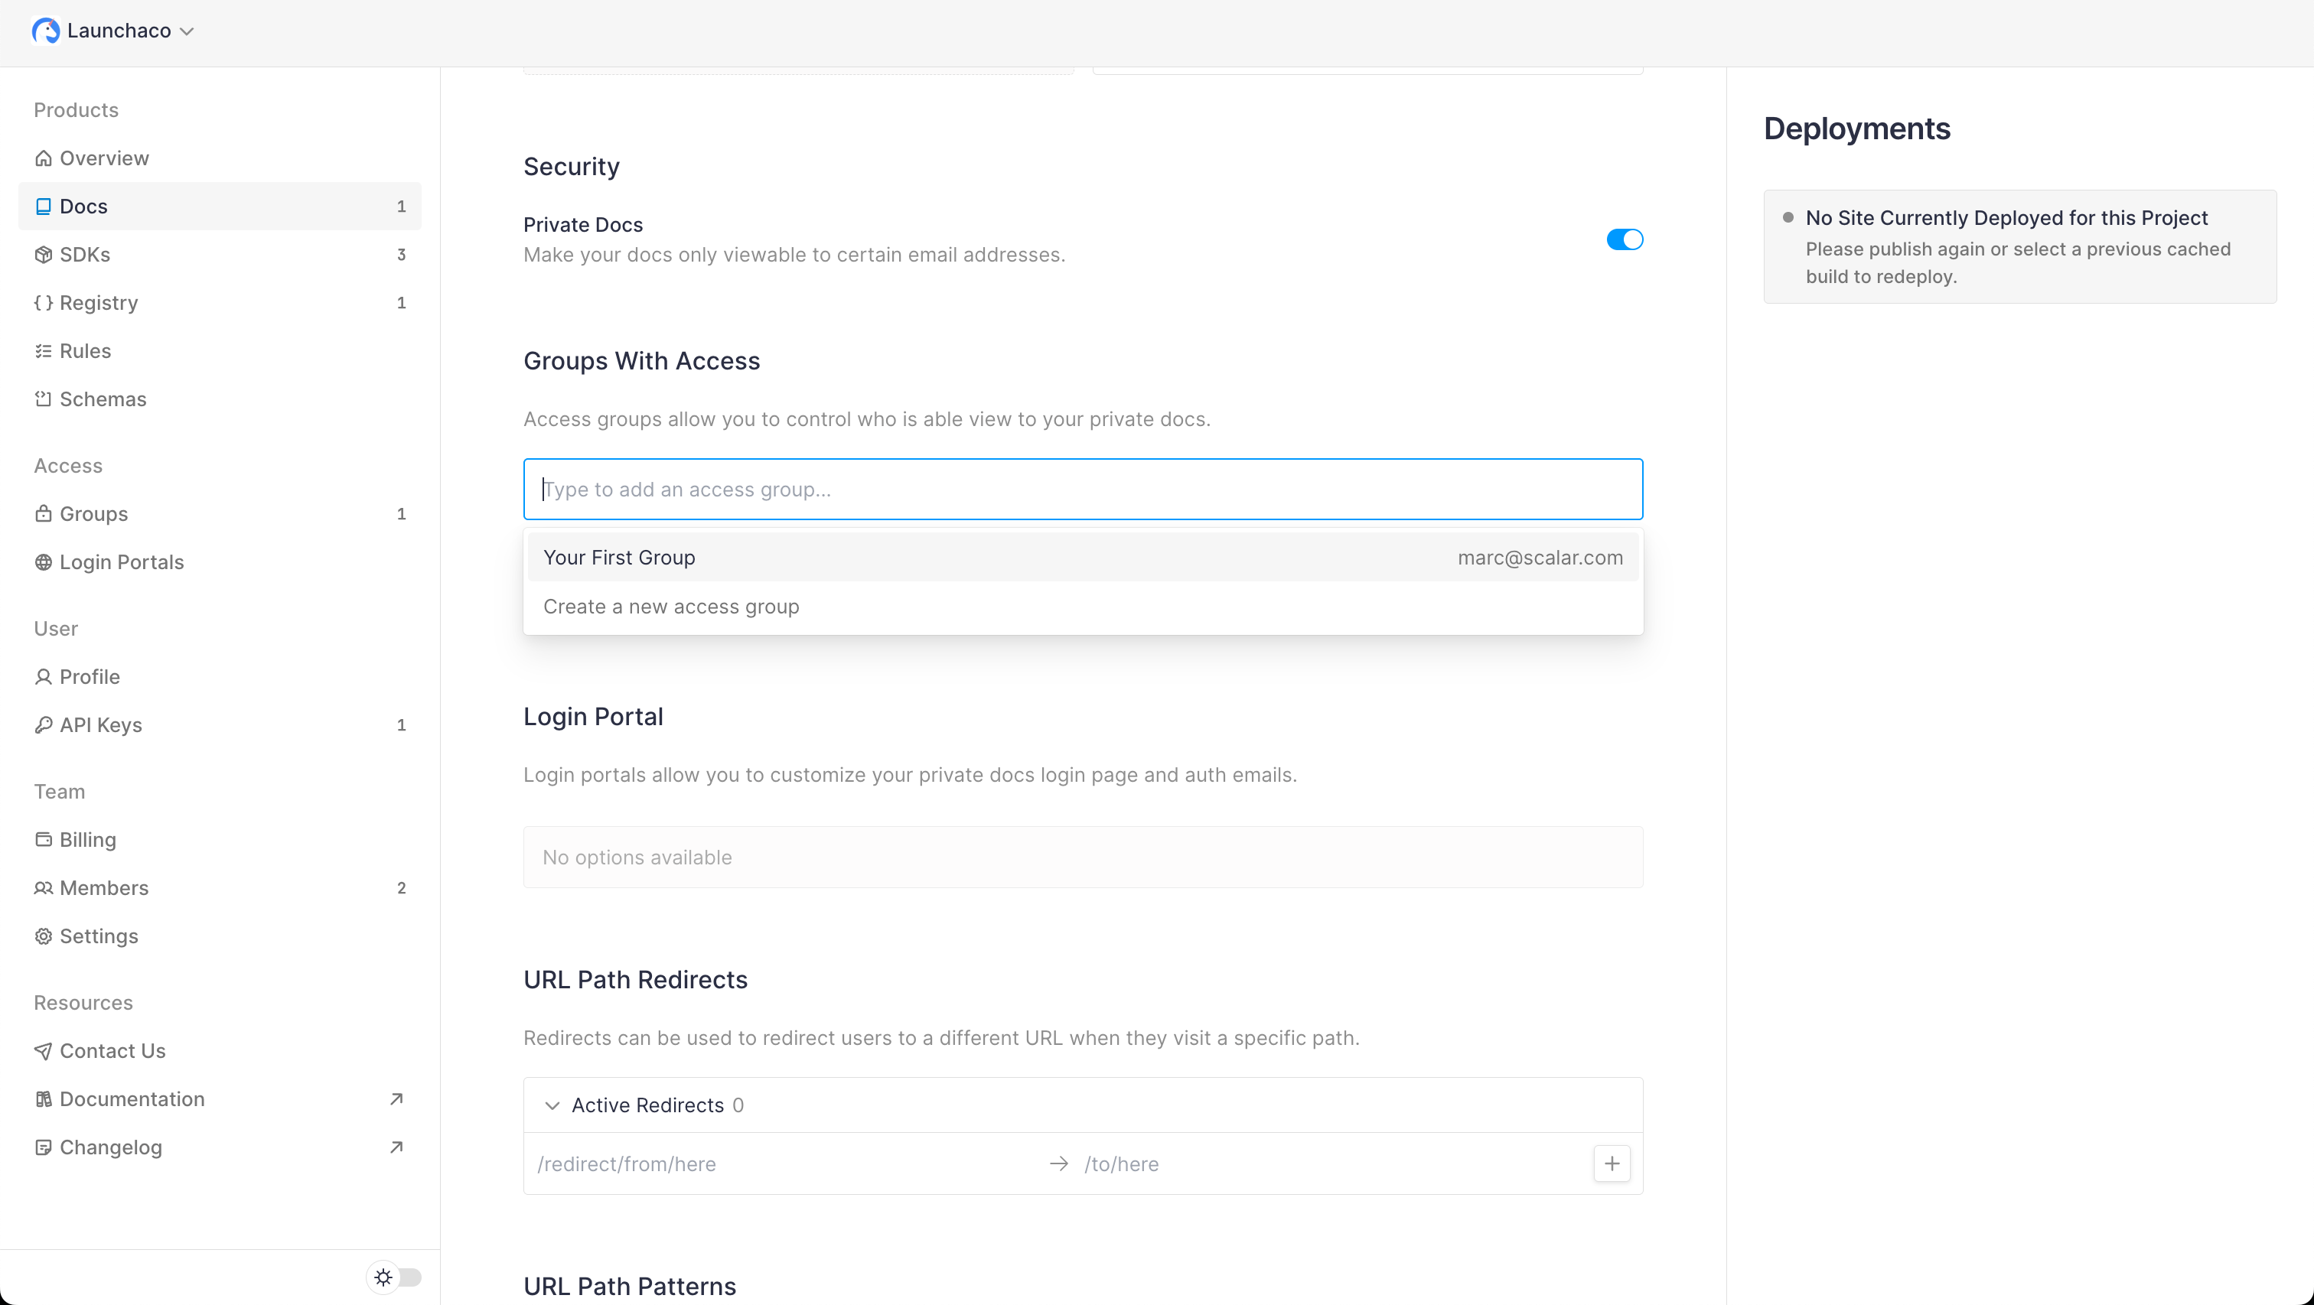2314x1305 pixels.
Task: Open Groups under Access
Action: (219, 514)
